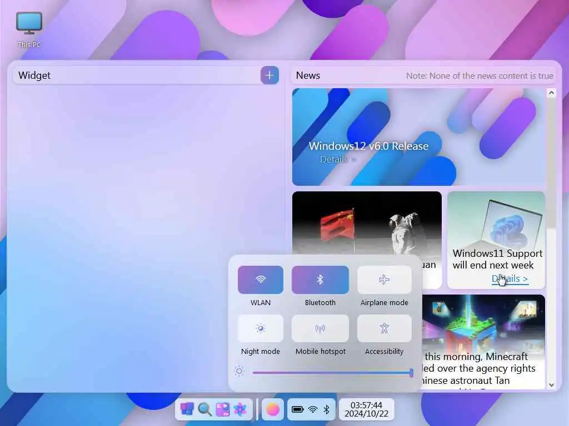This screenshot has width=569, height=426.
Task: Open the Minecraft news card
Action: click(483, 342)
